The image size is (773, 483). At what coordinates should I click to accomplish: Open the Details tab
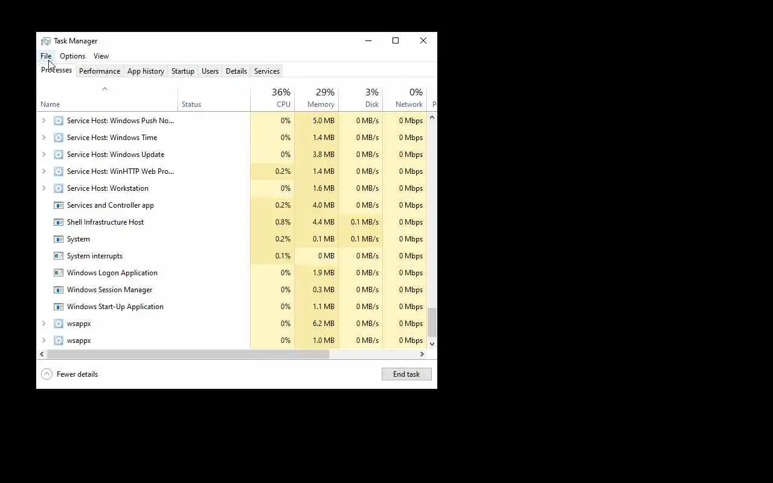236,71
